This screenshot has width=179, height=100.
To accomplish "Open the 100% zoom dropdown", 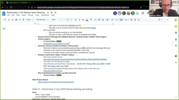I will point(30,20).
